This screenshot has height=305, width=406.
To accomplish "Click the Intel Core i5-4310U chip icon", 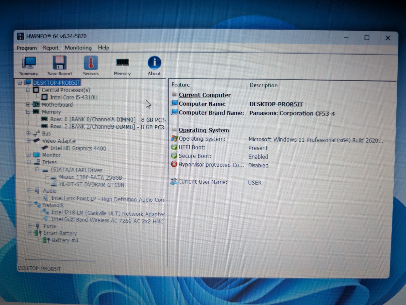I will (44, 97).
